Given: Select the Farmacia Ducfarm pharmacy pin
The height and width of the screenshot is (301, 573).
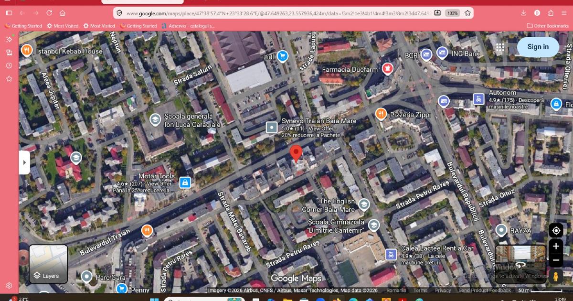Looking at the screenshot, I should (388, 69).
